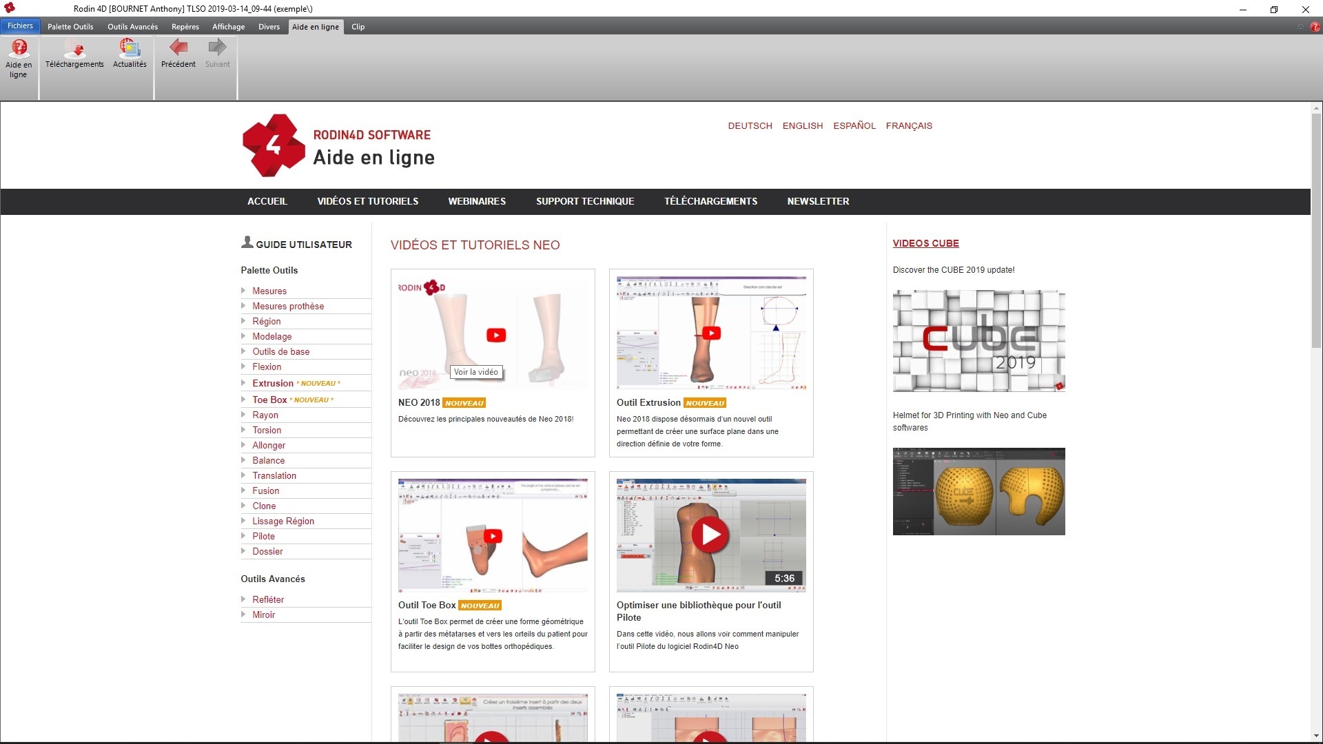Switch page language to ENGLISH
The width and height of the screenshot is (1323, 744).
tap(803, 125)
